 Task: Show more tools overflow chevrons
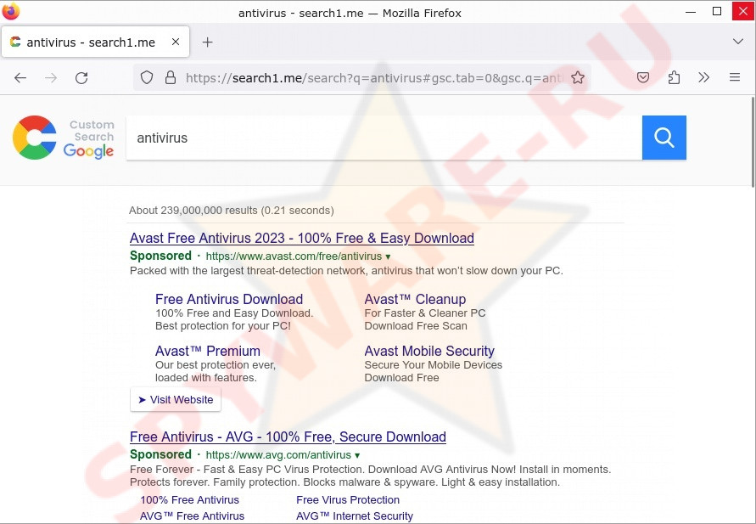tap(704, 77)
